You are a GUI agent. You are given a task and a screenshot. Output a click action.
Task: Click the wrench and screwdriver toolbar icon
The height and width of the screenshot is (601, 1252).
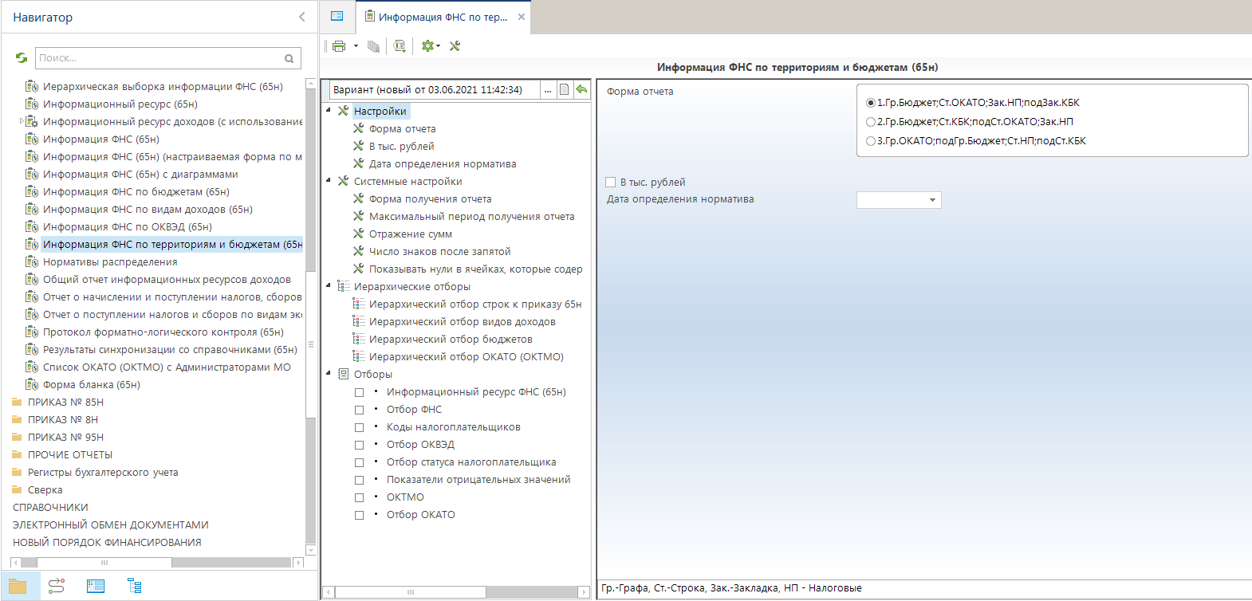(x=455, y=46)
